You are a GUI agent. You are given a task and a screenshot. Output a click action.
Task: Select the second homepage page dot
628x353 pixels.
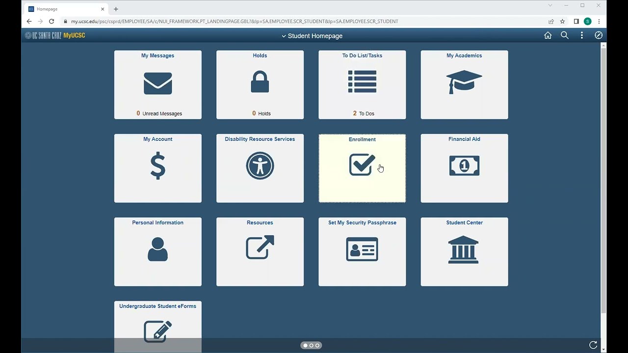(311, 346)
